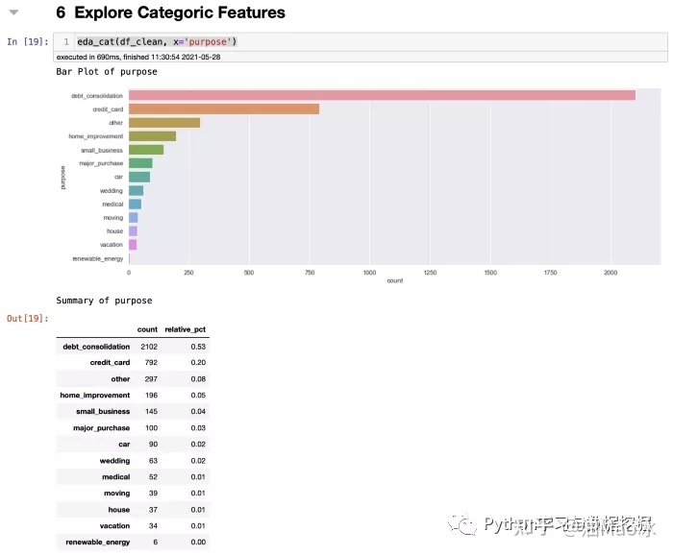Viewport: 673px width, 555px height.
Task: Select the credit_card table row label
Action: (x=110, y=363)
